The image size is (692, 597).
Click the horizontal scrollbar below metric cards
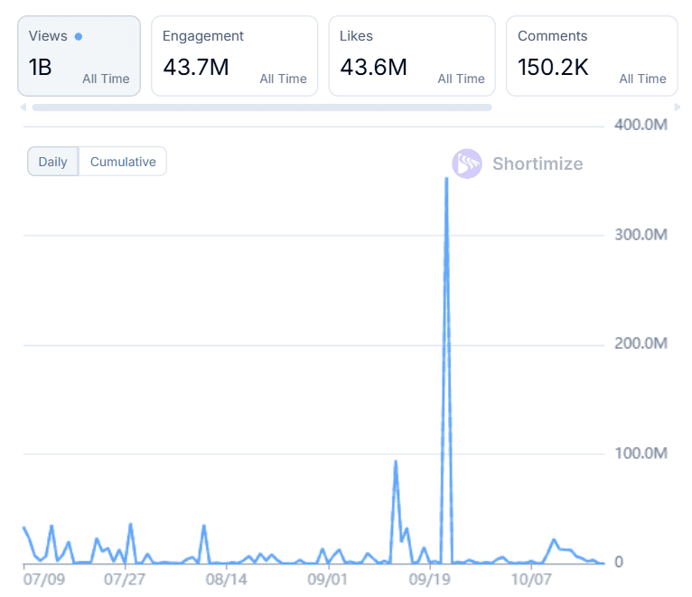(262, 107)
